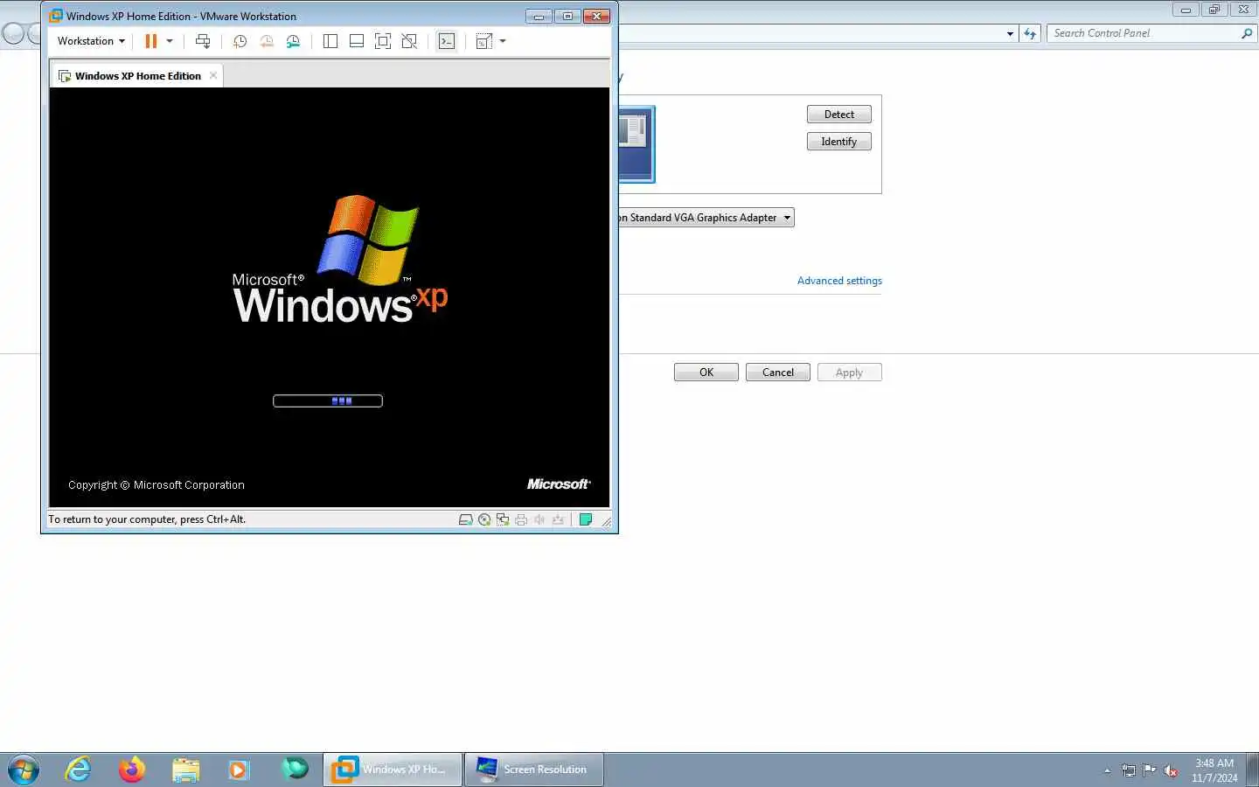Open the power options arrow next to pause
Screen dimensions: 1259x787
pyautogui.click(x=170, y=41)
